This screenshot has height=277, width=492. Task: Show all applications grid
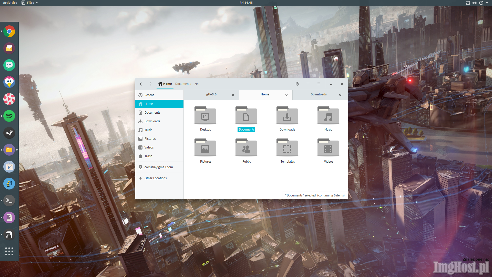click(9, 251)
